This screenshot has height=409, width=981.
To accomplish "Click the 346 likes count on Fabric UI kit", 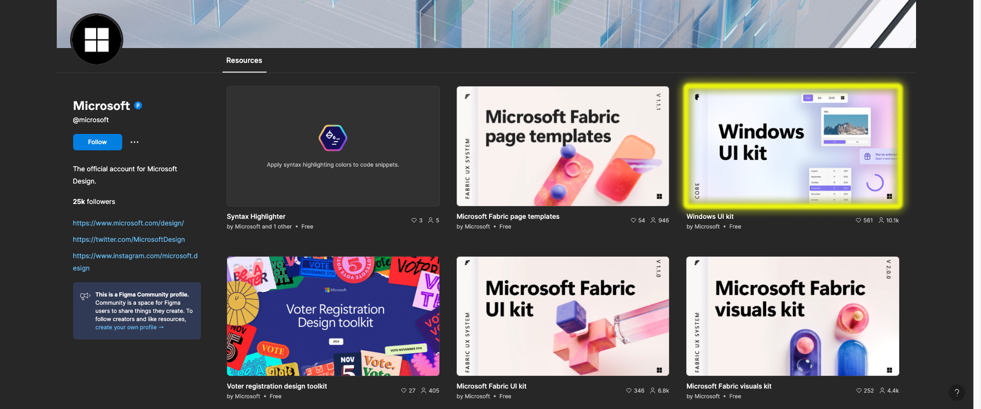I will [x=639, y=391].
